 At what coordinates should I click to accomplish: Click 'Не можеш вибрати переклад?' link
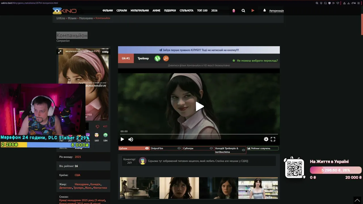click(255, 61)
